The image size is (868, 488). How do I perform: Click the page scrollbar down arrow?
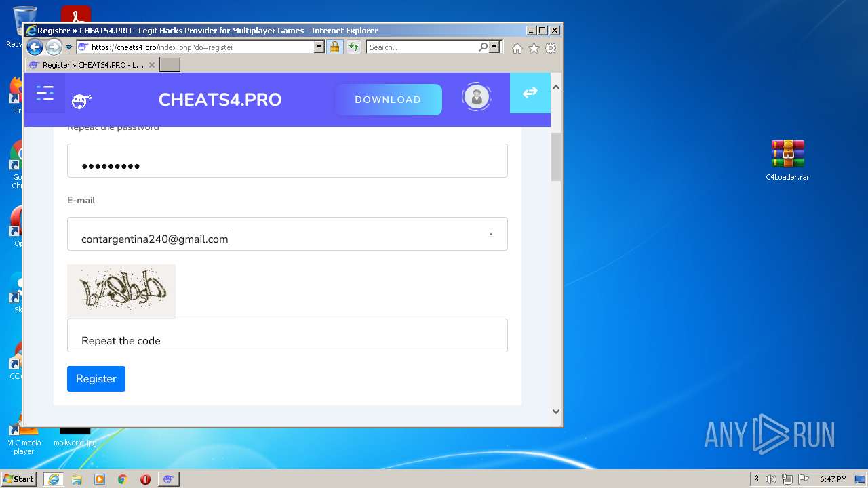coord(556,411)
